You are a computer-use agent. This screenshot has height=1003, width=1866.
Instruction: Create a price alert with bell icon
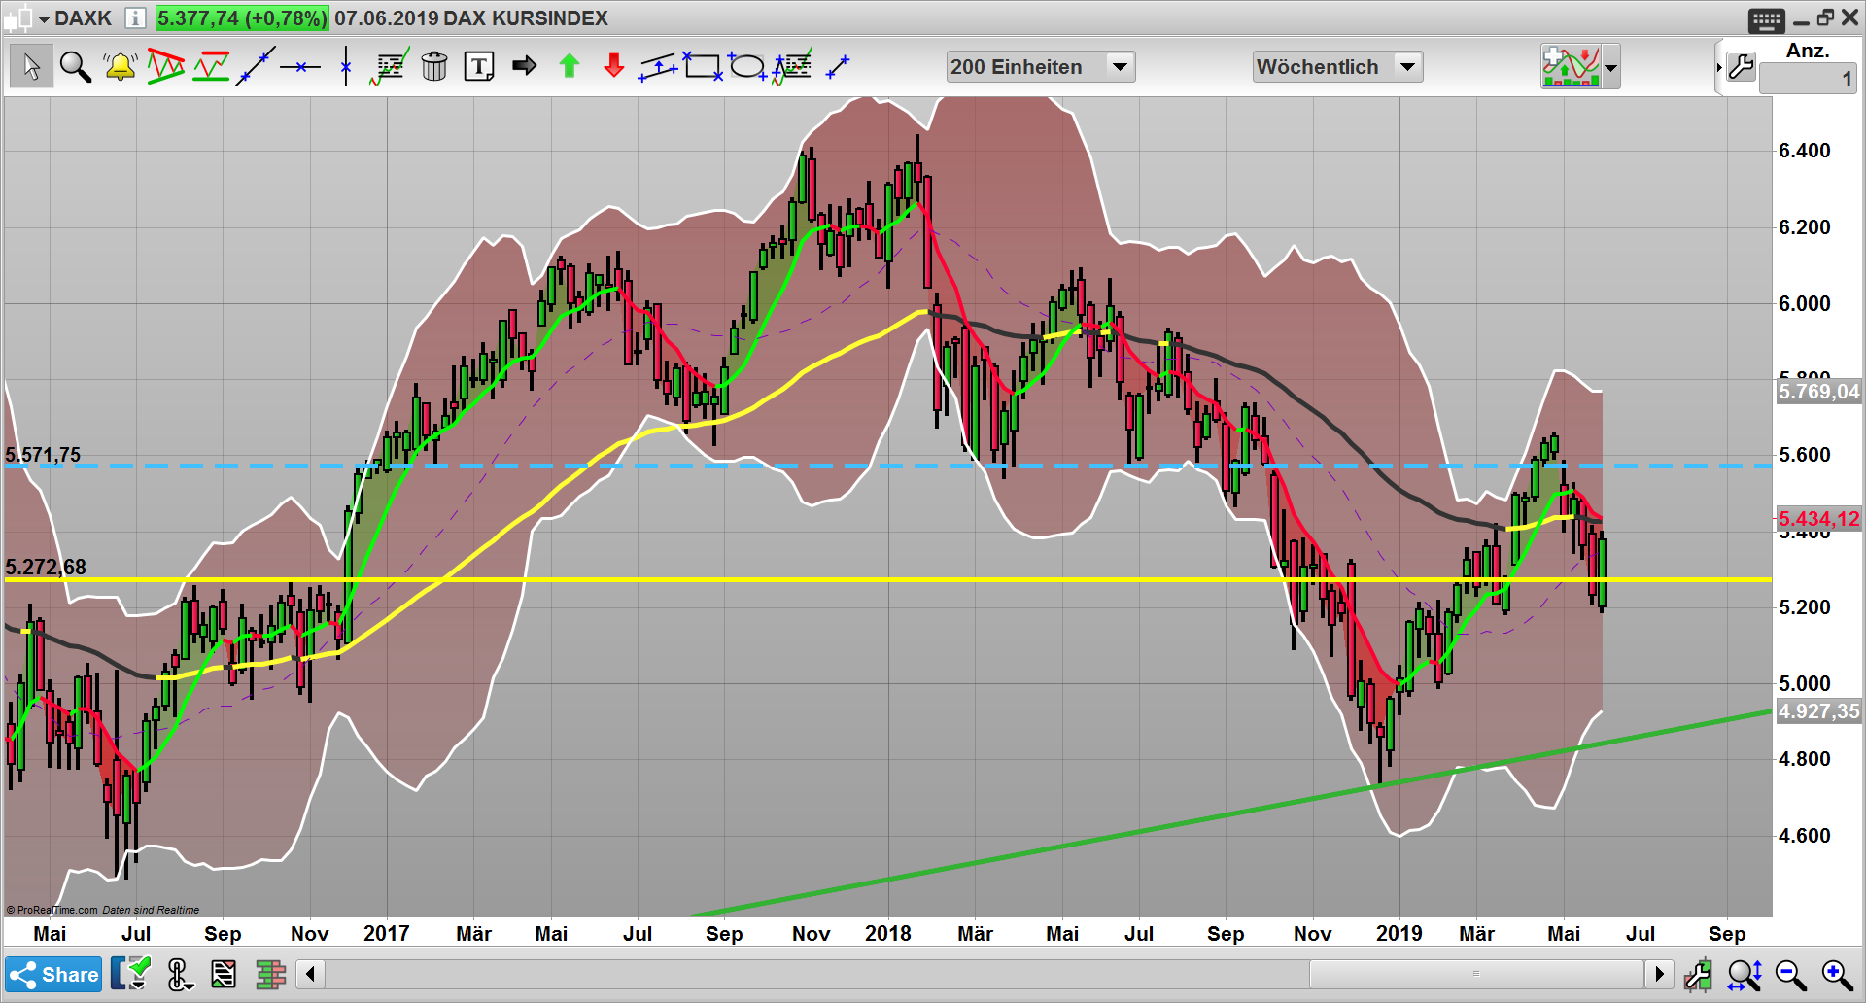point(121,66)
